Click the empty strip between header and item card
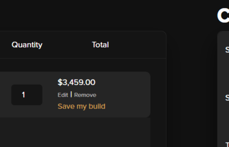229x147 pixels. point(83,65)
